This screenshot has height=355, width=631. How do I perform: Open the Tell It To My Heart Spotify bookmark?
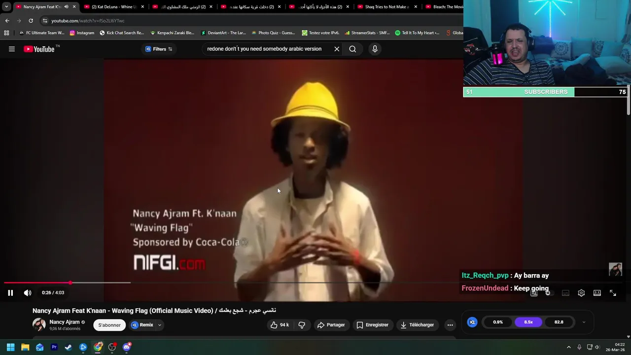417,33
